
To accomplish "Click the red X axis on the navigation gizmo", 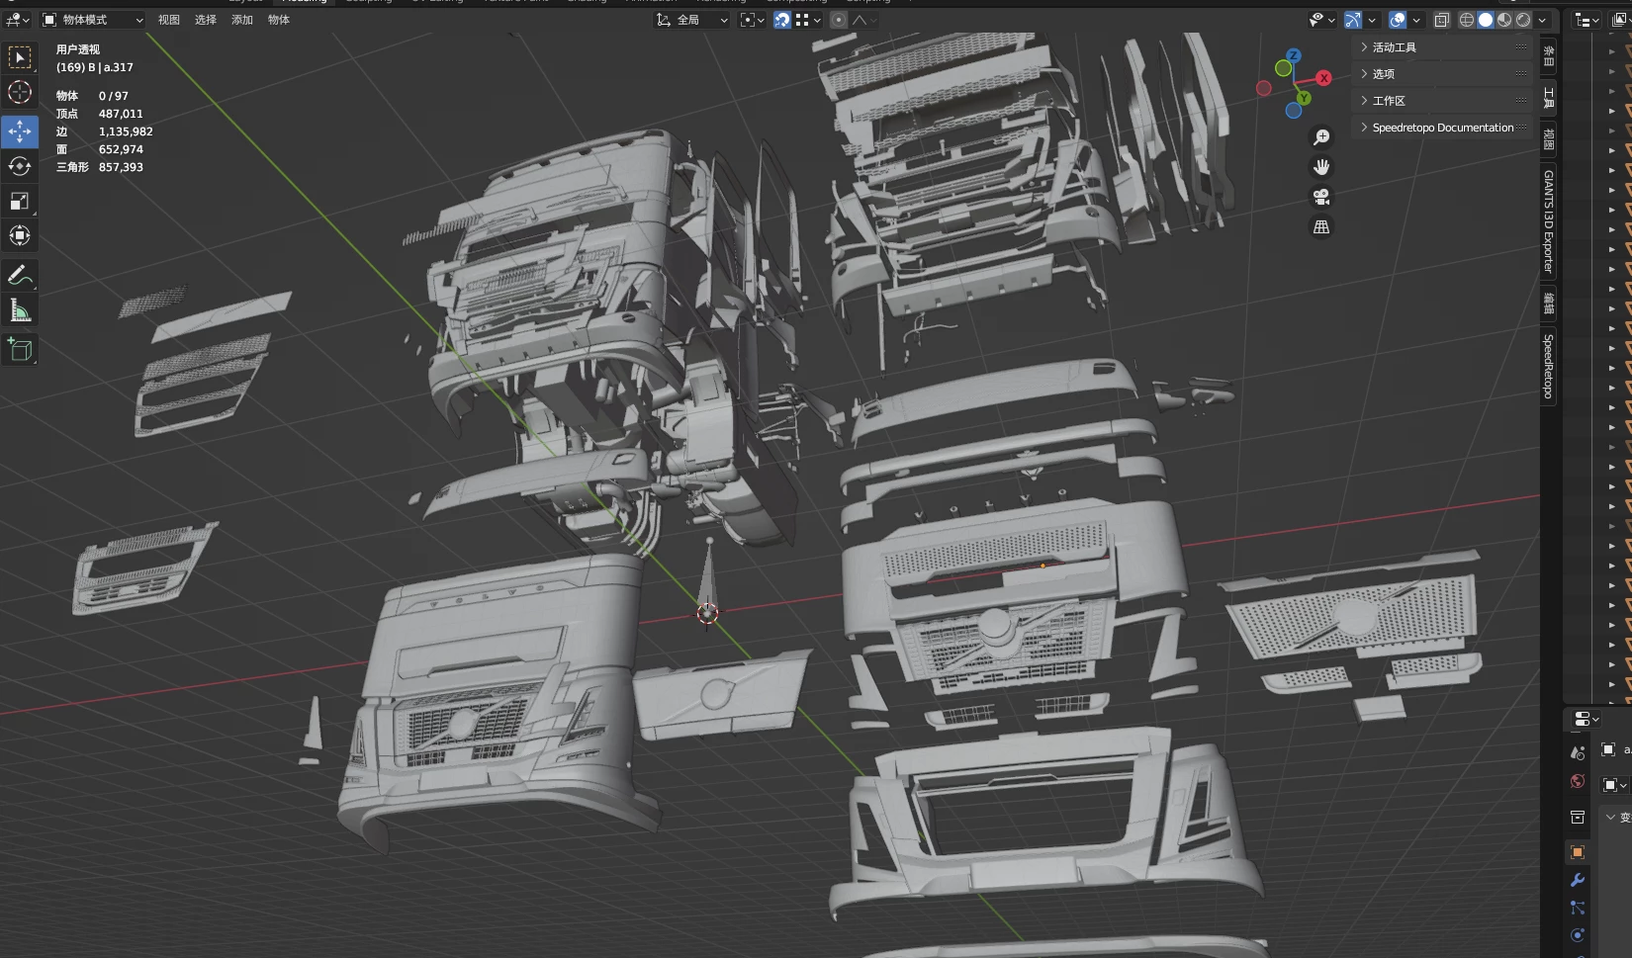I will [x=1323, y=76].
